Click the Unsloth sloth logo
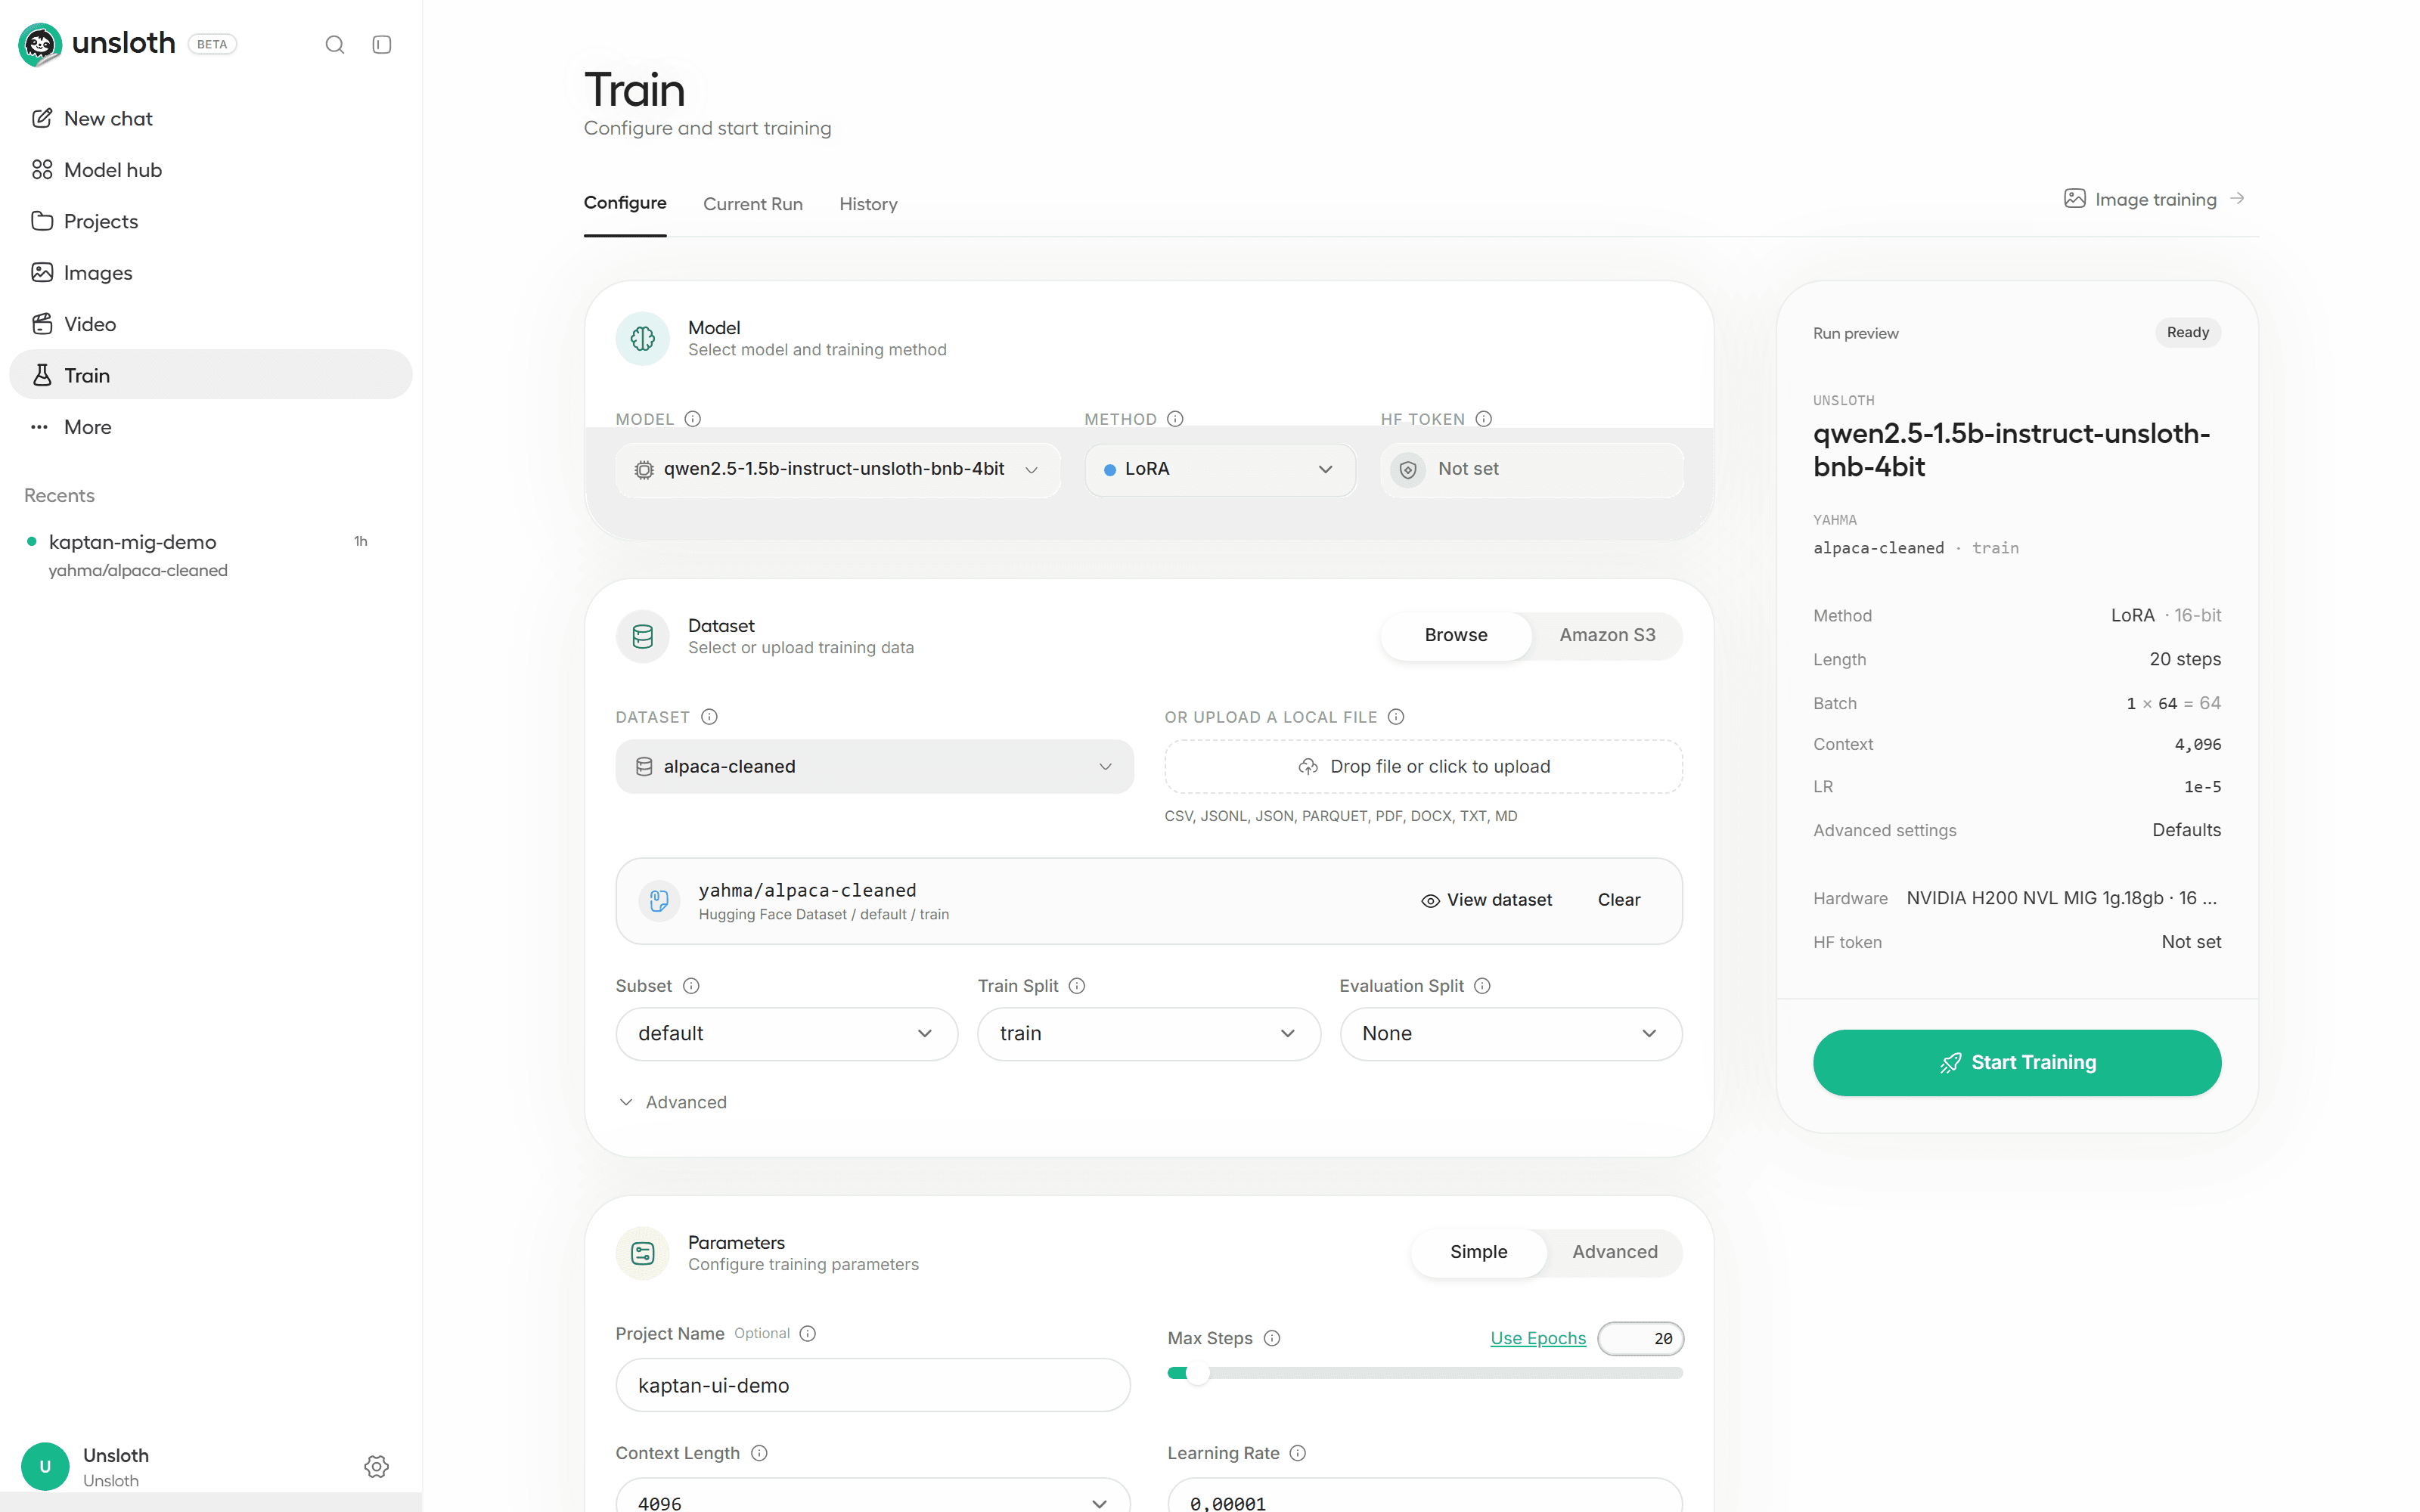Screen dimensions: 2420x1512 (x=40, y=44)
